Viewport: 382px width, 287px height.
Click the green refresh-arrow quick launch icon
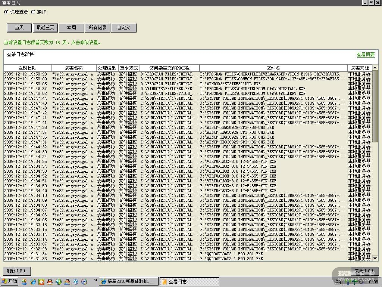point(59,282)
